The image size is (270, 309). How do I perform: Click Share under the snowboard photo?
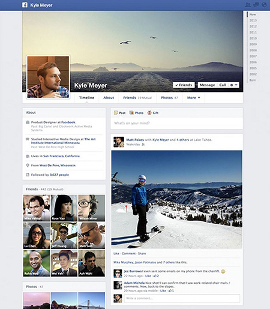click(x=142, y=253)
